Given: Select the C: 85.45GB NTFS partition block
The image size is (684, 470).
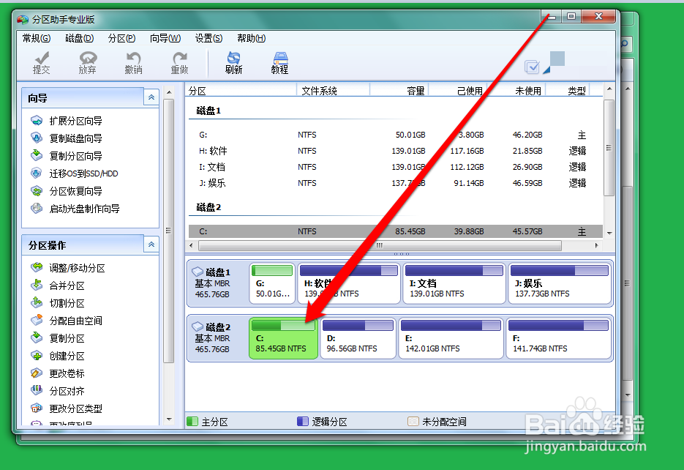Looking at the screenshot, I should pos(283,338).
